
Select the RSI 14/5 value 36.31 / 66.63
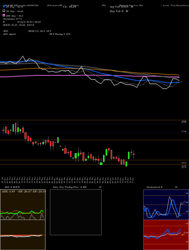(29, 22)
